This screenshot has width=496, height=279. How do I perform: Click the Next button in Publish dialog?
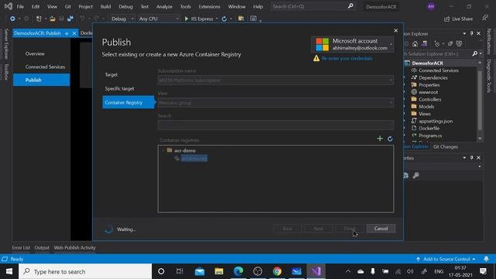(319, 229)
